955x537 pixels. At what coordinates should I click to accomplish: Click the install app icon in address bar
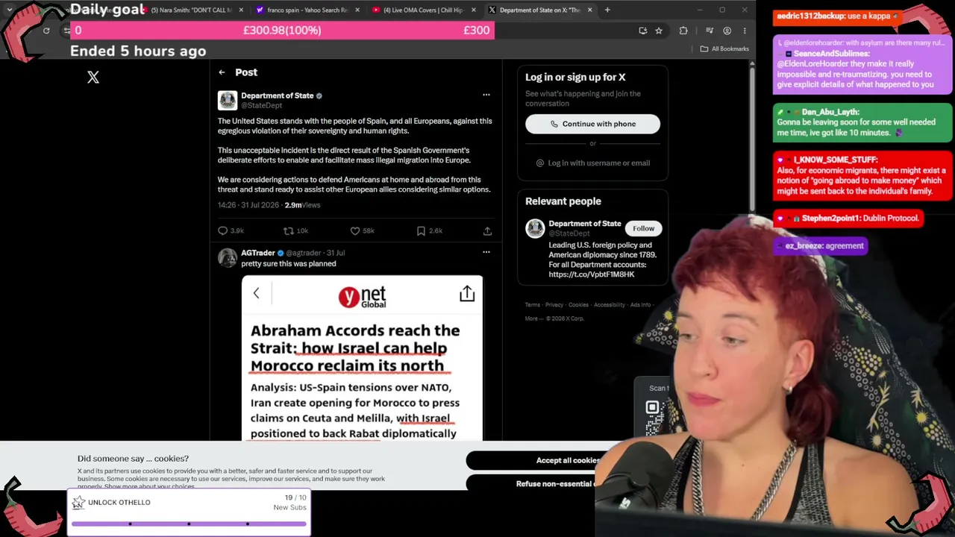pos(643,31)
